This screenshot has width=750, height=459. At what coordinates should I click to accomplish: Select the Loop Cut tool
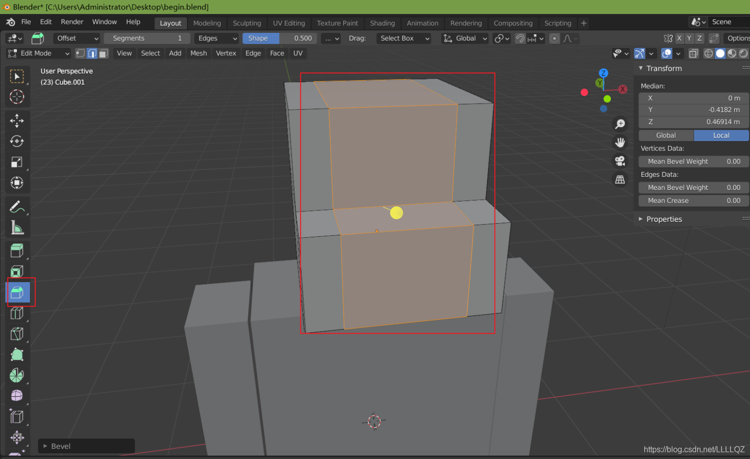pyautogui.click(x=17, y=313)
